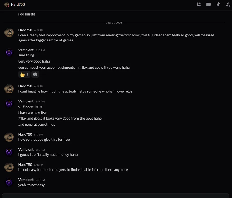Click Vambient username at 6:17 PM
The height and width of the screenshot is (198, 232).
(26, 101)
